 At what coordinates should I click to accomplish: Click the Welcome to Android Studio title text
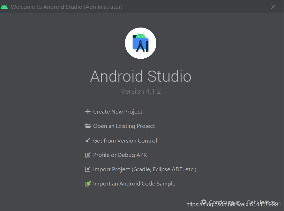[67, 7]
